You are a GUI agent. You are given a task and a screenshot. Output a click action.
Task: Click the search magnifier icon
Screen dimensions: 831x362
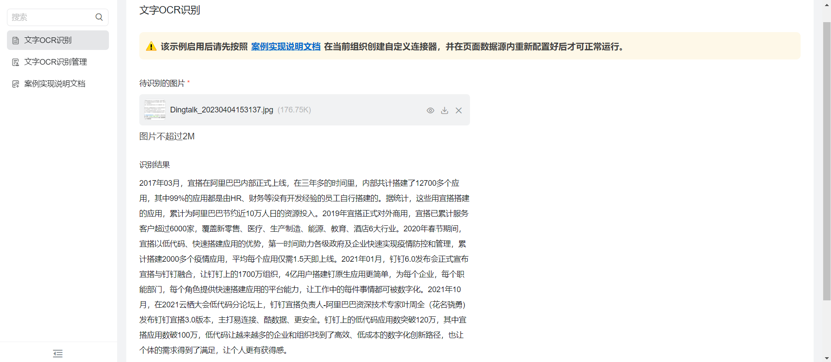point(99,17)
